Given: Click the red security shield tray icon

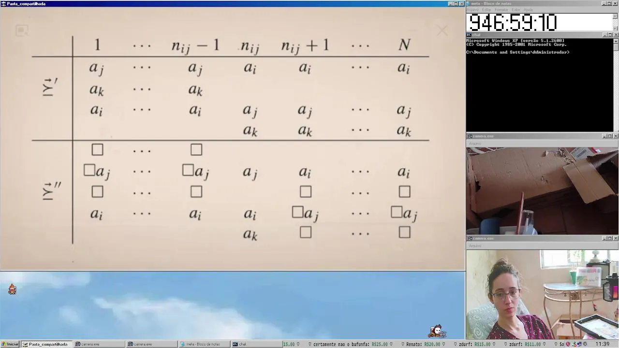Looking at the screenshot, I should pos(568,344).
